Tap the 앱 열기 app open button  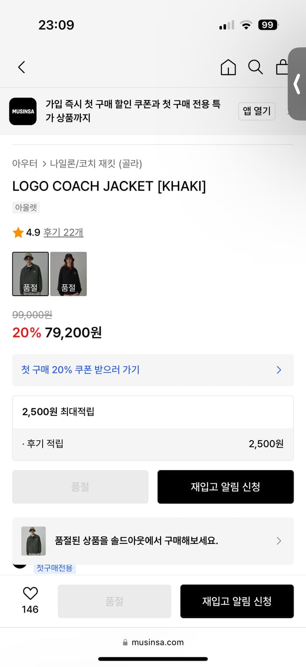point(257,111)
